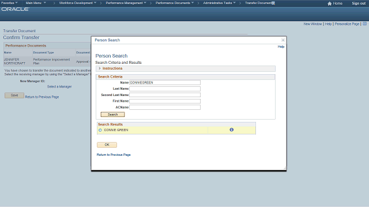Open the Workforce Development breadcrumb menu

click(78, 3)
